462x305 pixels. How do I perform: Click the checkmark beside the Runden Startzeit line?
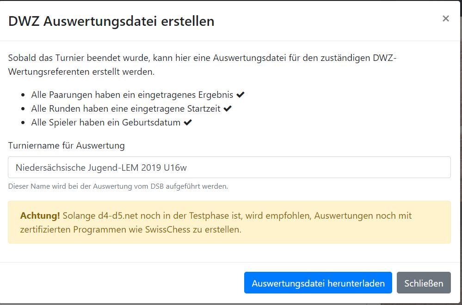(x=228, y=108)
